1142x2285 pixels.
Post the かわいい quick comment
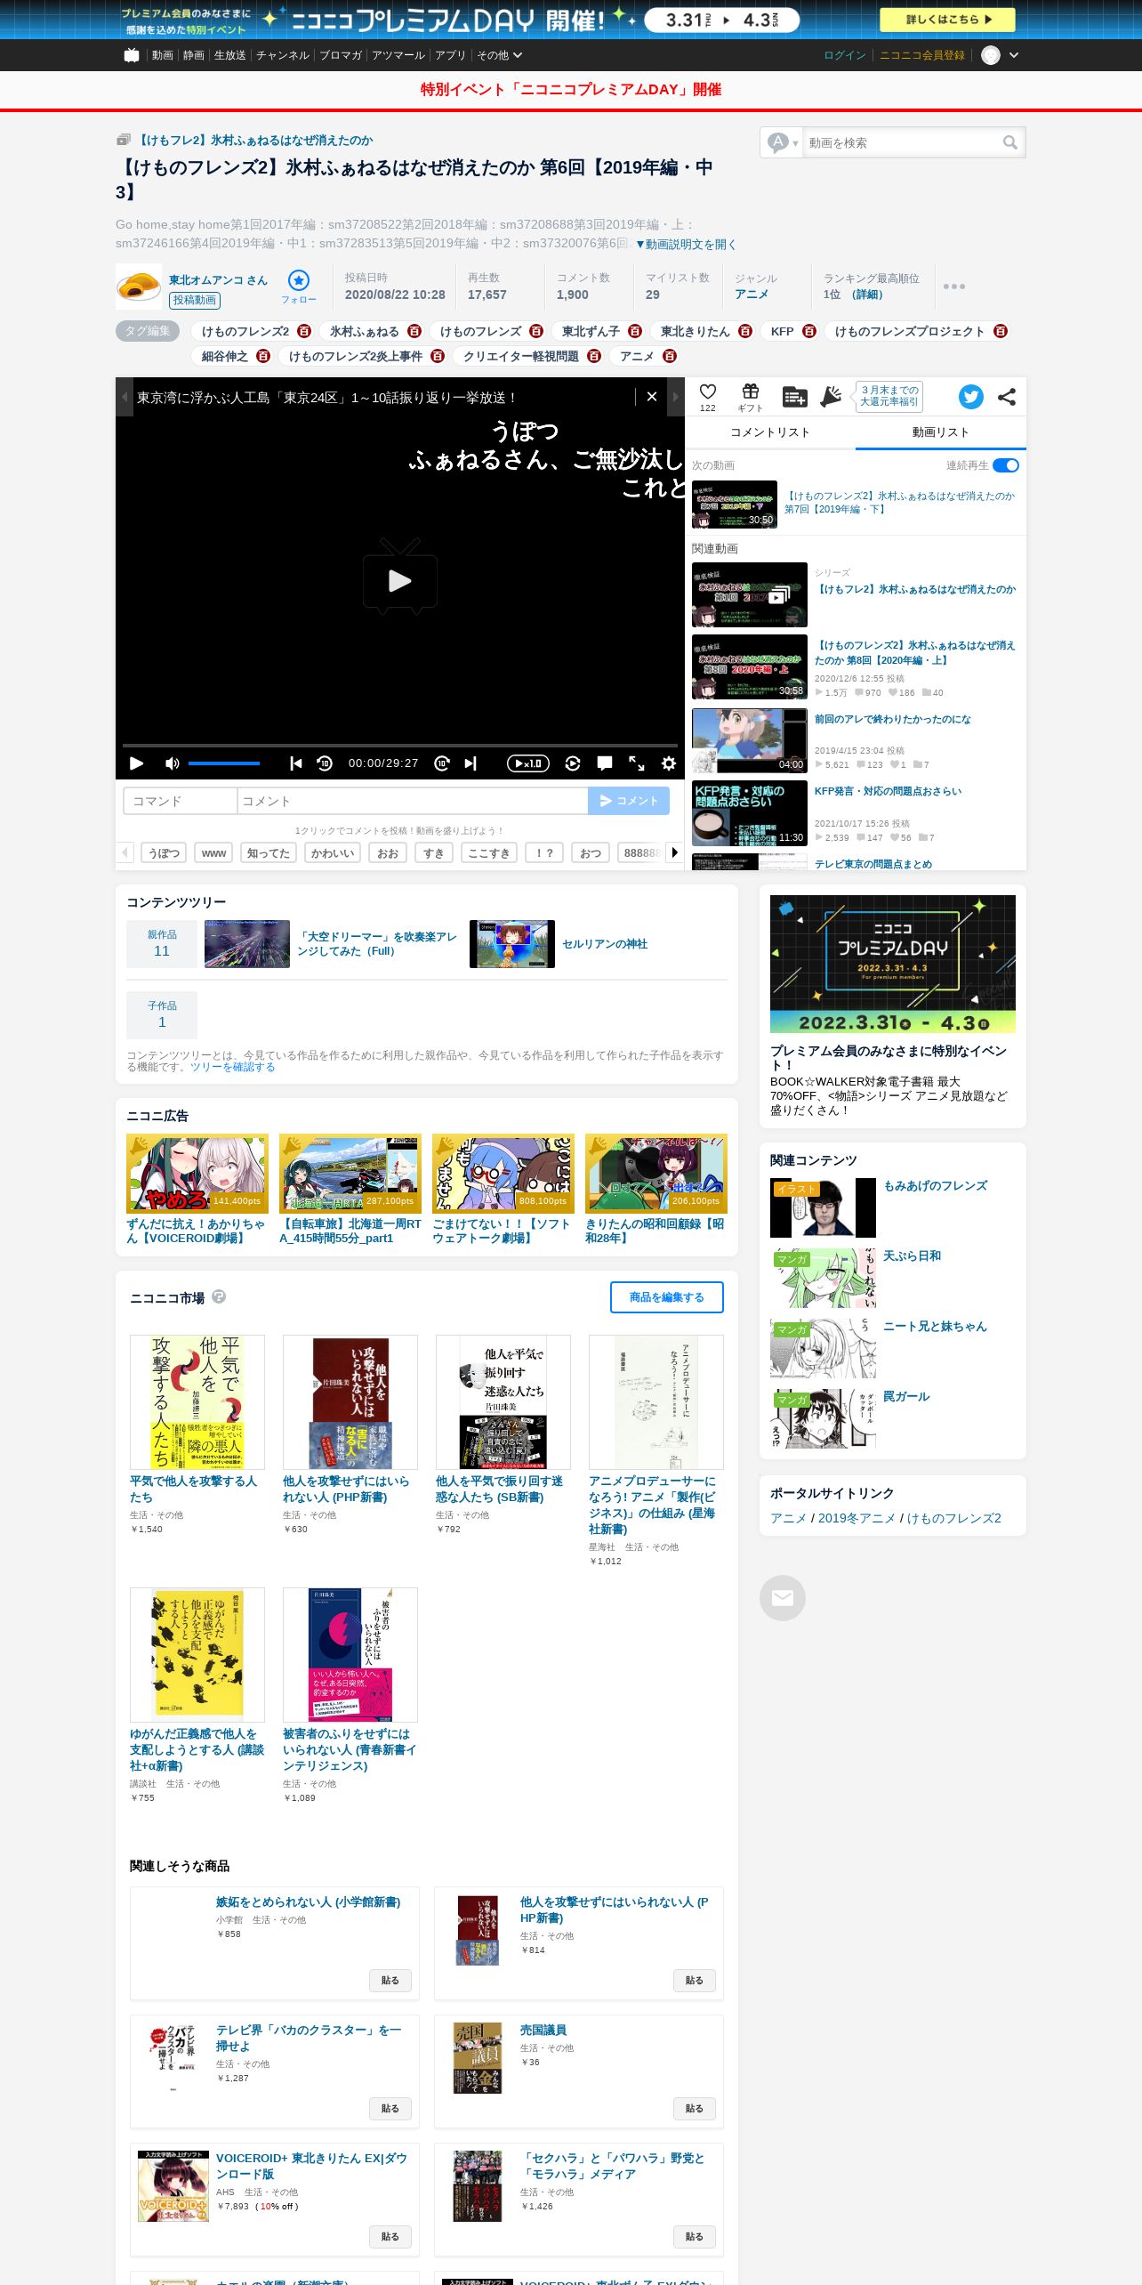[333, 852]
